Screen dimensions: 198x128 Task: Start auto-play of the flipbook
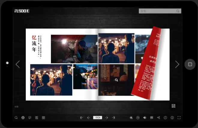click(138, 118)
